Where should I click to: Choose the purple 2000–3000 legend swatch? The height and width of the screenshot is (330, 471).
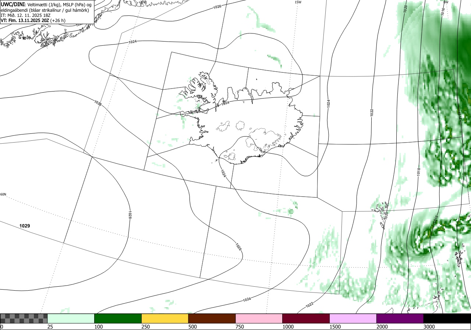(x=400, y=318)
